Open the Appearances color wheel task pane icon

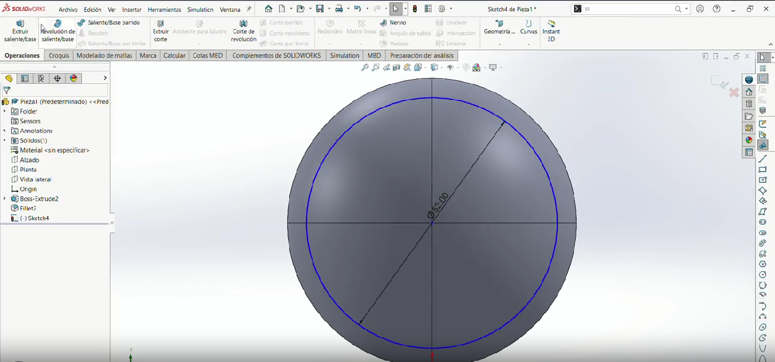(x=749, y=140)
